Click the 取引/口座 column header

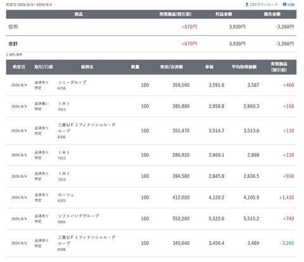[44, 67]
